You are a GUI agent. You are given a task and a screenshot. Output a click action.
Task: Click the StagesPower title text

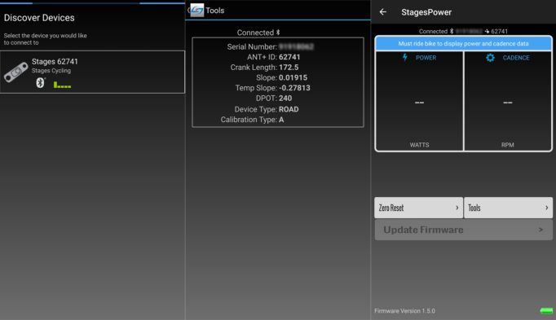[x=426, y=12]
